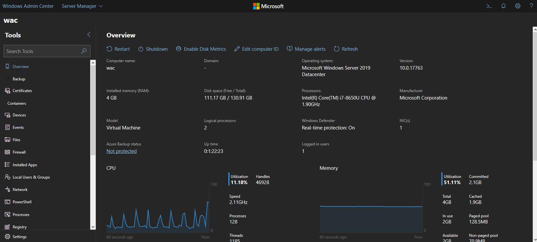Open the Server Manager dropdown
Screen dimensions: 537x242
click(82, 6)
